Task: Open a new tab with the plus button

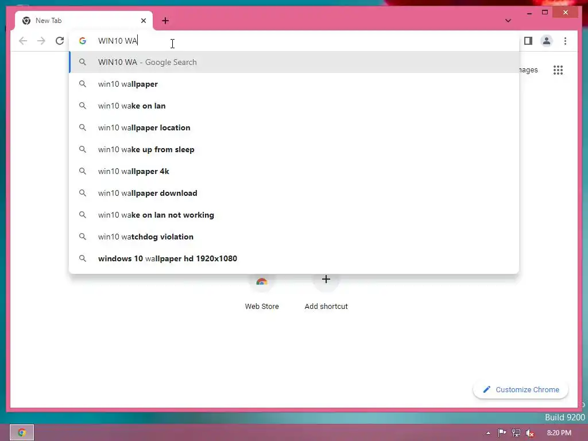Action: click(165, 21)
